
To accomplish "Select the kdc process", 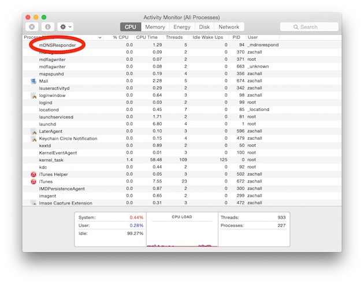I will (43, 167).
